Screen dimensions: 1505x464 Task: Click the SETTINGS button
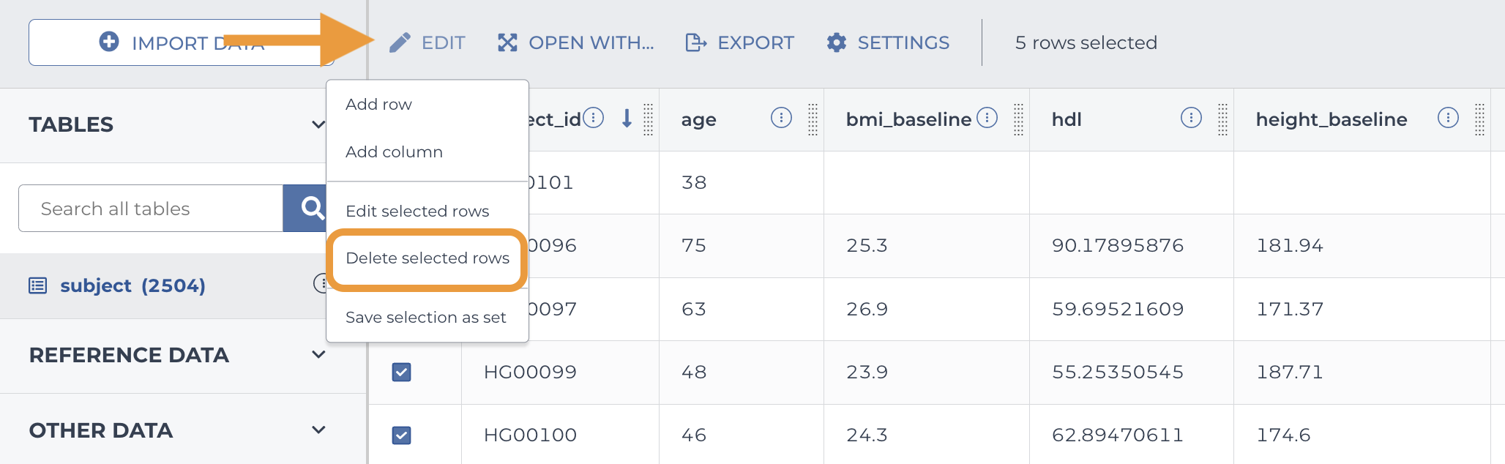coord(888,42)
